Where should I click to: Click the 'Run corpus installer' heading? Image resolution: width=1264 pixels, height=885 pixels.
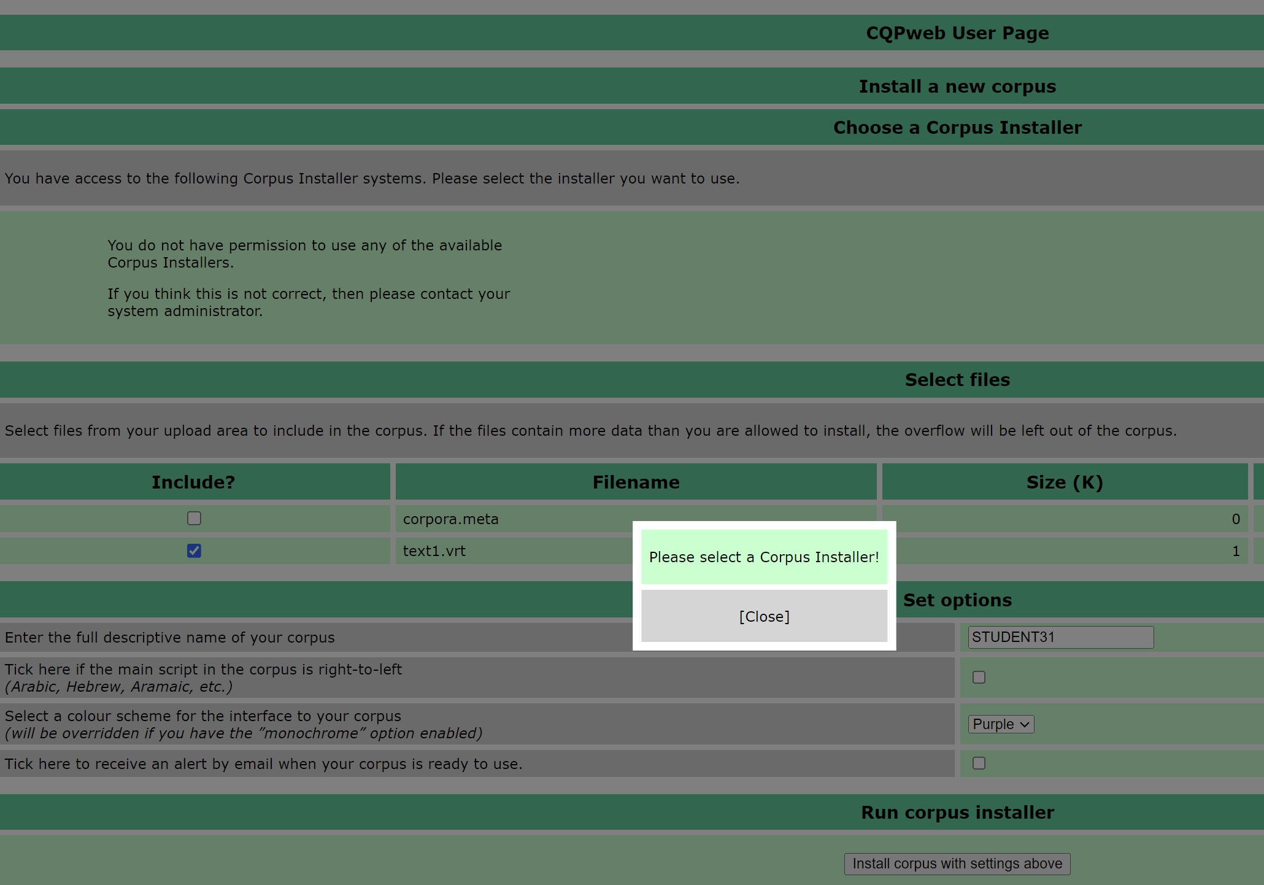tap(957, 812)
